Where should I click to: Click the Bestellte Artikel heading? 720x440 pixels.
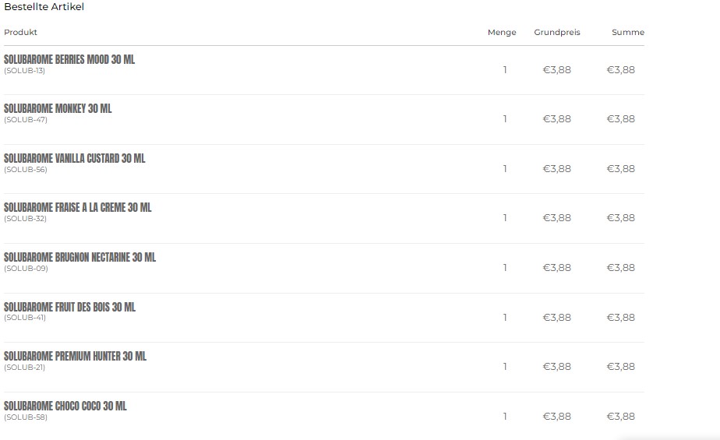pos(44,7)
